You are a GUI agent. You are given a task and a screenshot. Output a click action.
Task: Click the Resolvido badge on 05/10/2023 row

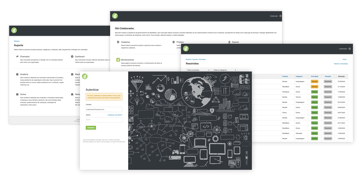[328, 102]
